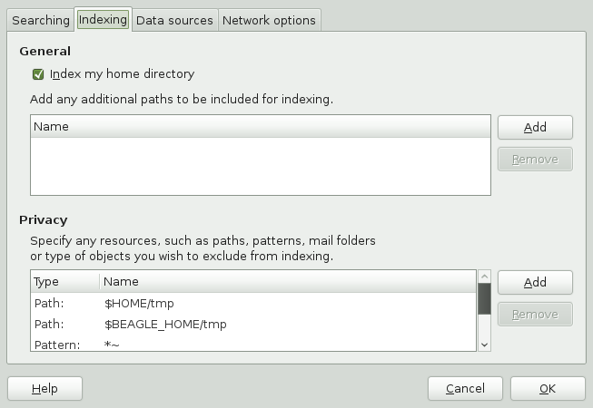Open the Help dialog
This screenshot has height=408, width=593.
coord(44,389)
